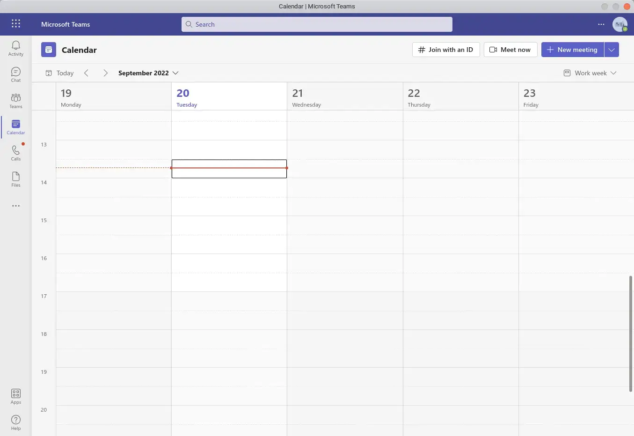Expand the New meeting options arrow
Image resolution: width=634 pixels, height=436 pixels.
tap(612, 50)
